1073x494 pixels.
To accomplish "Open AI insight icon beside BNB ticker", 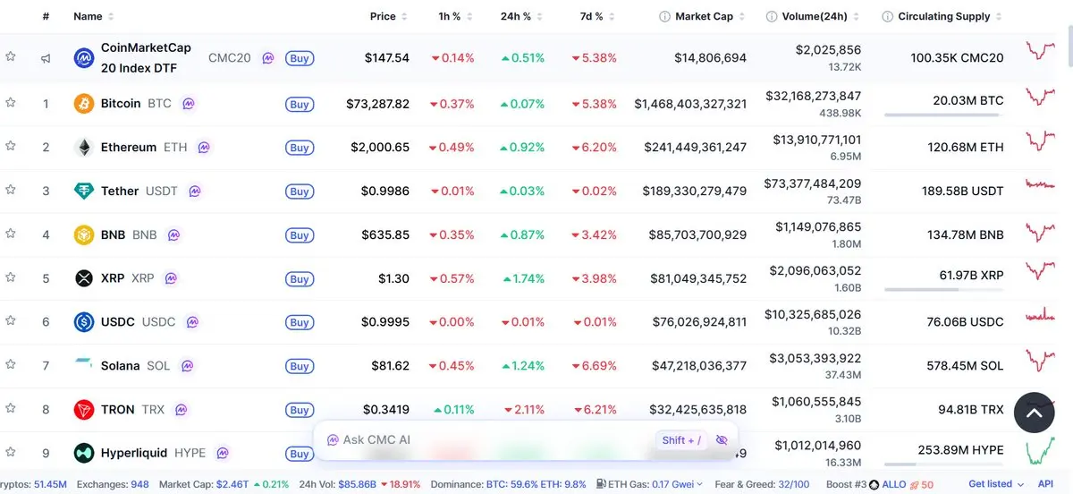I will coord(174,235).
